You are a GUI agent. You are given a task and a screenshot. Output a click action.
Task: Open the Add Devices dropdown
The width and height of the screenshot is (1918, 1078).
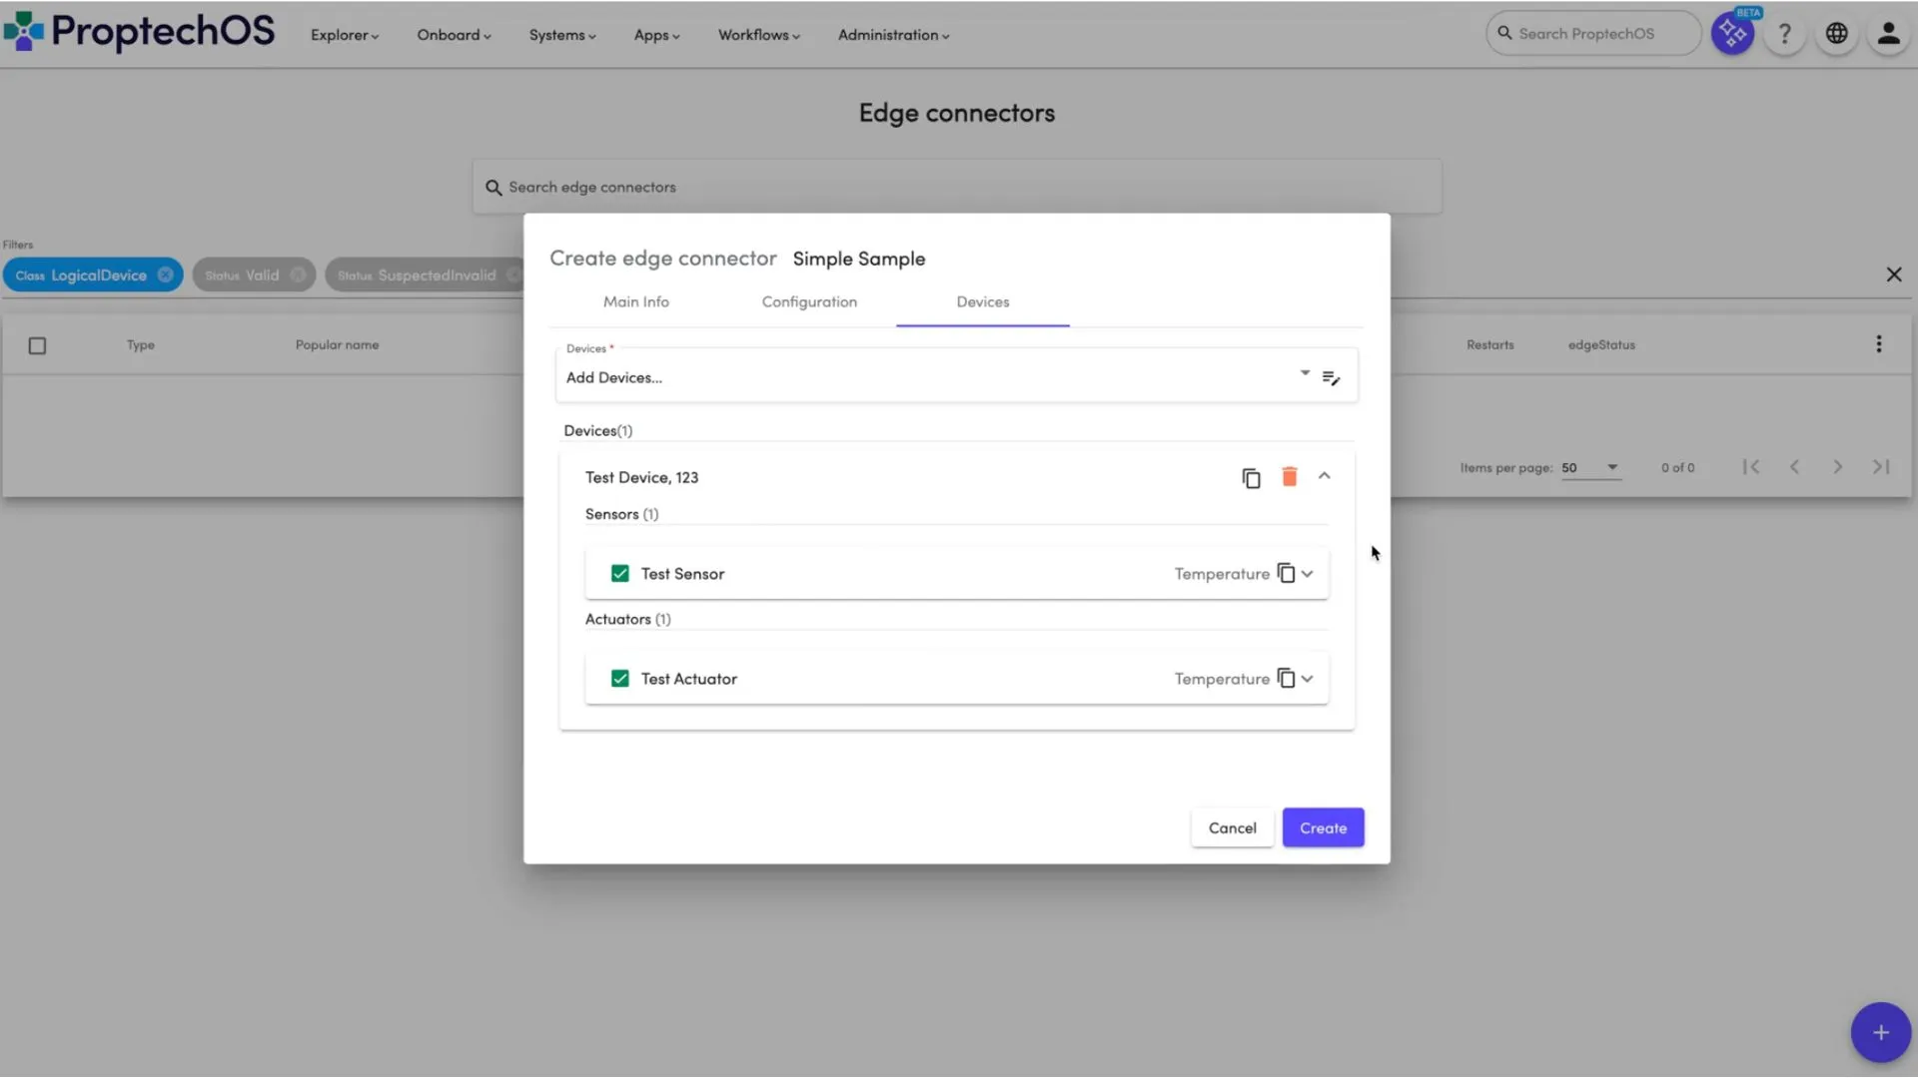coord(1304,373)
